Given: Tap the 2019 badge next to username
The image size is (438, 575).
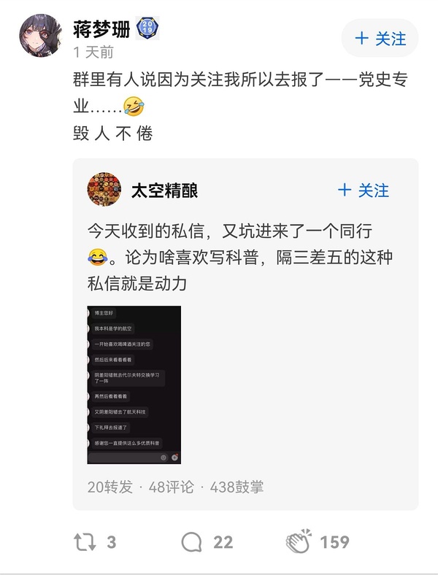Looking at the screenshot, I should pos(147,28).
